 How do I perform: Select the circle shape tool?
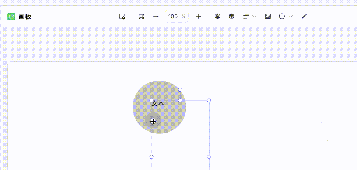tap(282, 16)
